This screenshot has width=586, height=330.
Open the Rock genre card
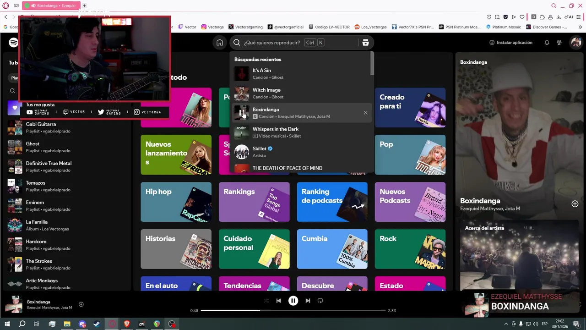pos(410,249)
